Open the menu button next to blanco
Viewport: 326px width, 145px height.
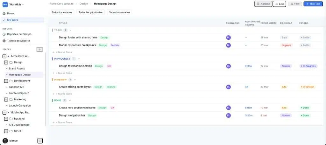tap(40, 141)
